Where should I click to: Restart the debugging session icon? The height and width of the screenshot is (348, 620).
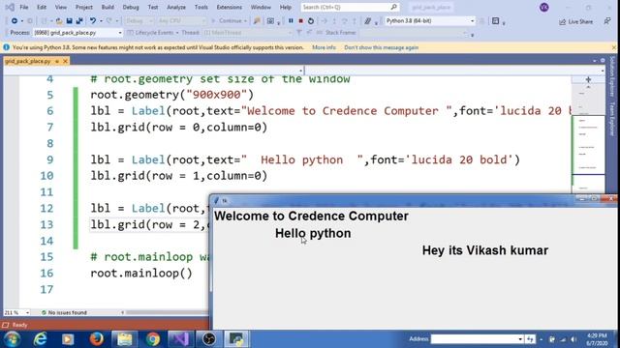coord(311,21)
